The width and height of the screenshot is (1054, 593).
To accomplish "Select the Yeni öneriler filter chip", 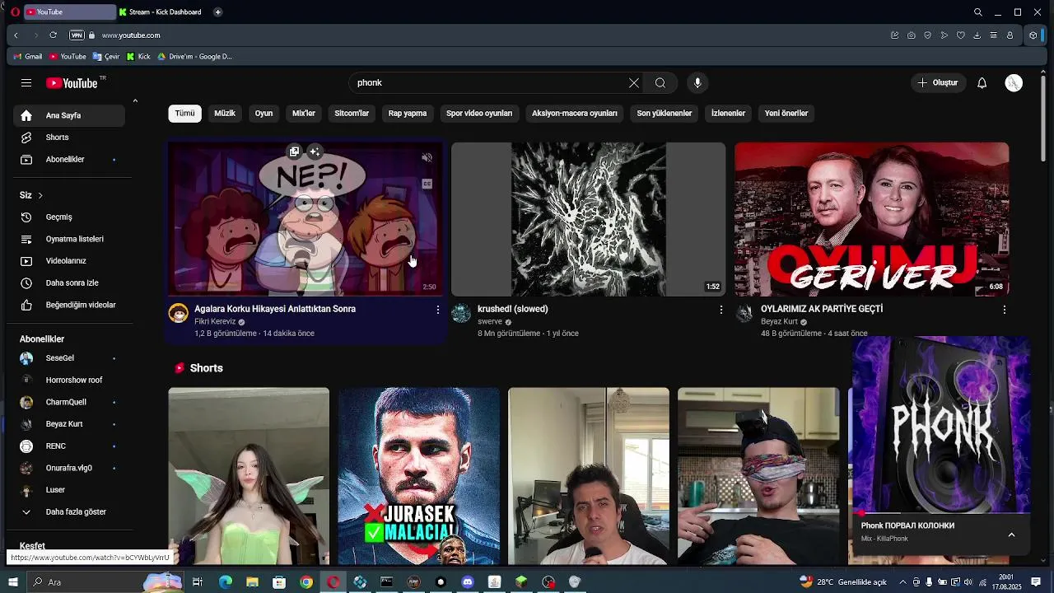I will coord(786,114).
